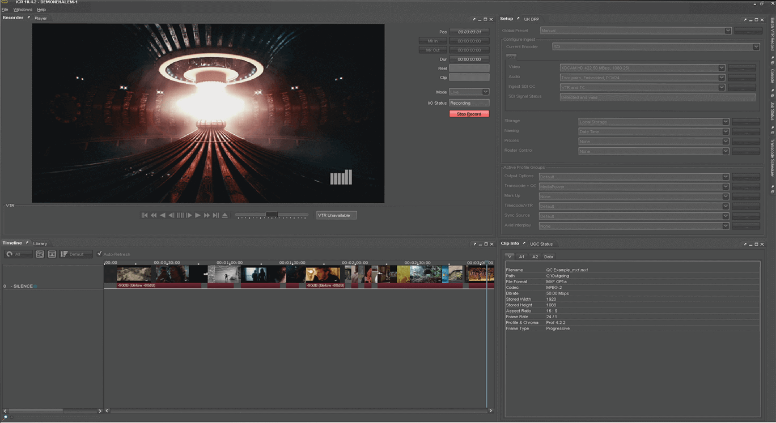Open the Batch VTR Record side panel

click(772, 35)
